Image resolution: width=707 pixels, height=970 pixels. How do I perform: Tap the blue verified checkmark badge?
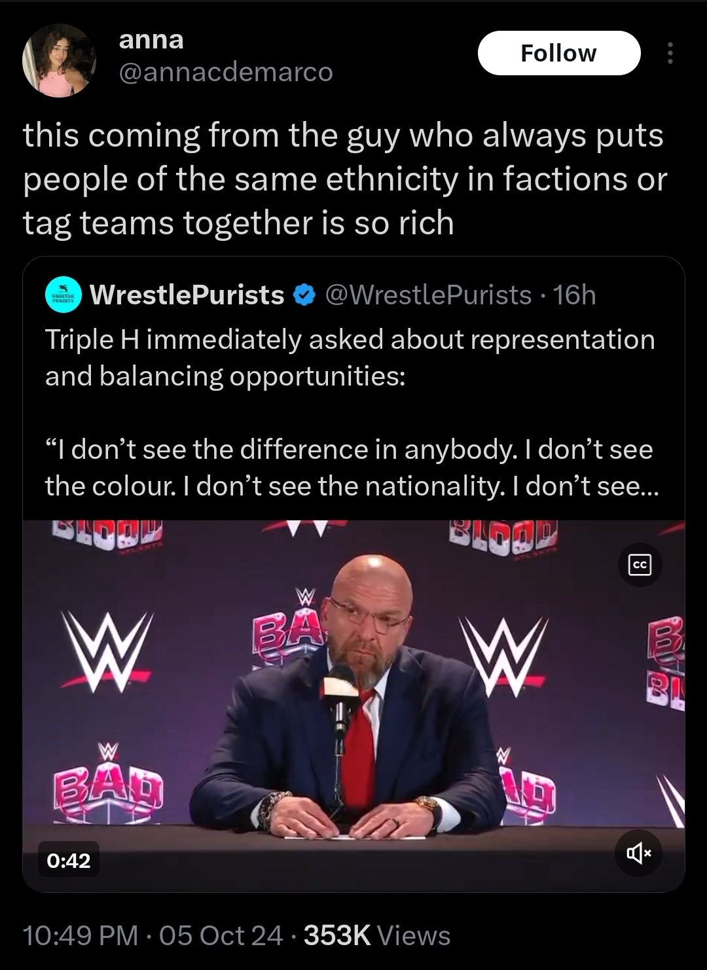click(304, 296)
